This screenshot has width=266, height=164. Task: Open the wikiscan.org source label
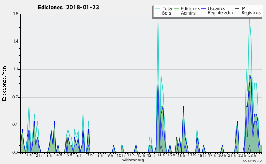pos(133,160)
